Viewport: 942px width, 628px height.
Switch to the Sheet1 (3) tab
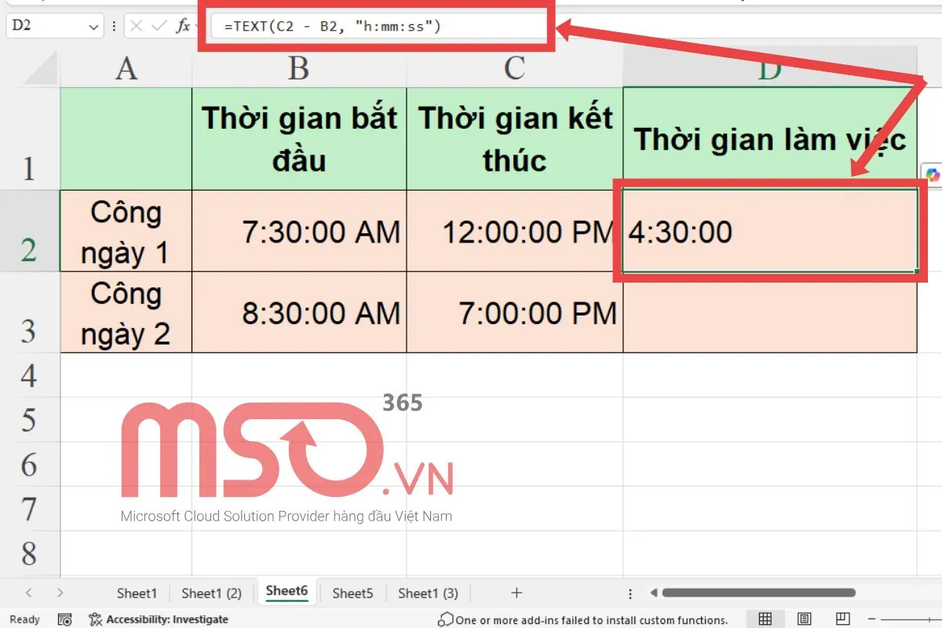[428, 593]
